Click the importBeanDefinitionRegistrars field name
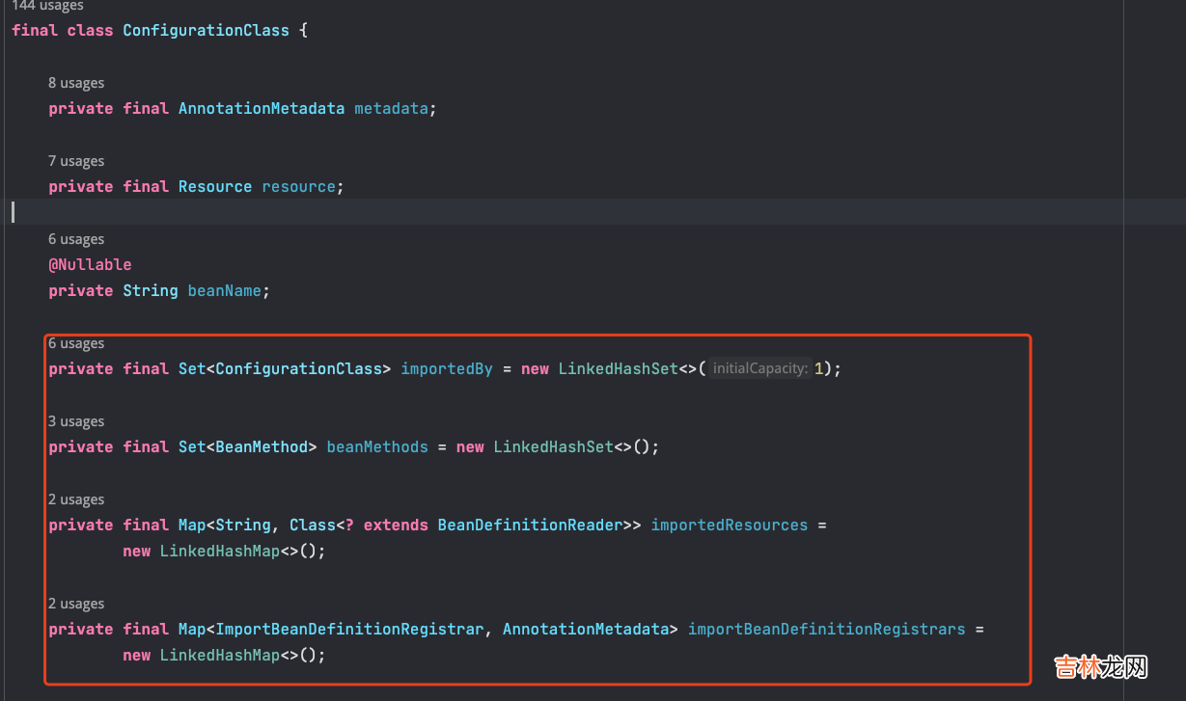 (x=826, y=629)
